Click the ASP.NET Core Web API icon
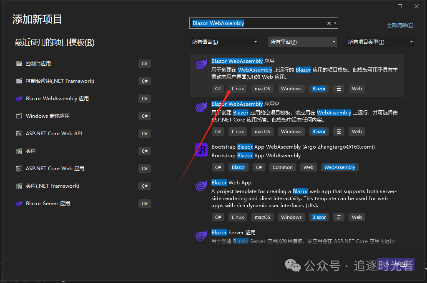Image resolution: width=427 pixels, height=283 pixels. (19, 134)
